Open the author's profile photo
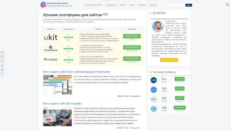The height and width of the screenshot is (131, 231). pos(158,26)
